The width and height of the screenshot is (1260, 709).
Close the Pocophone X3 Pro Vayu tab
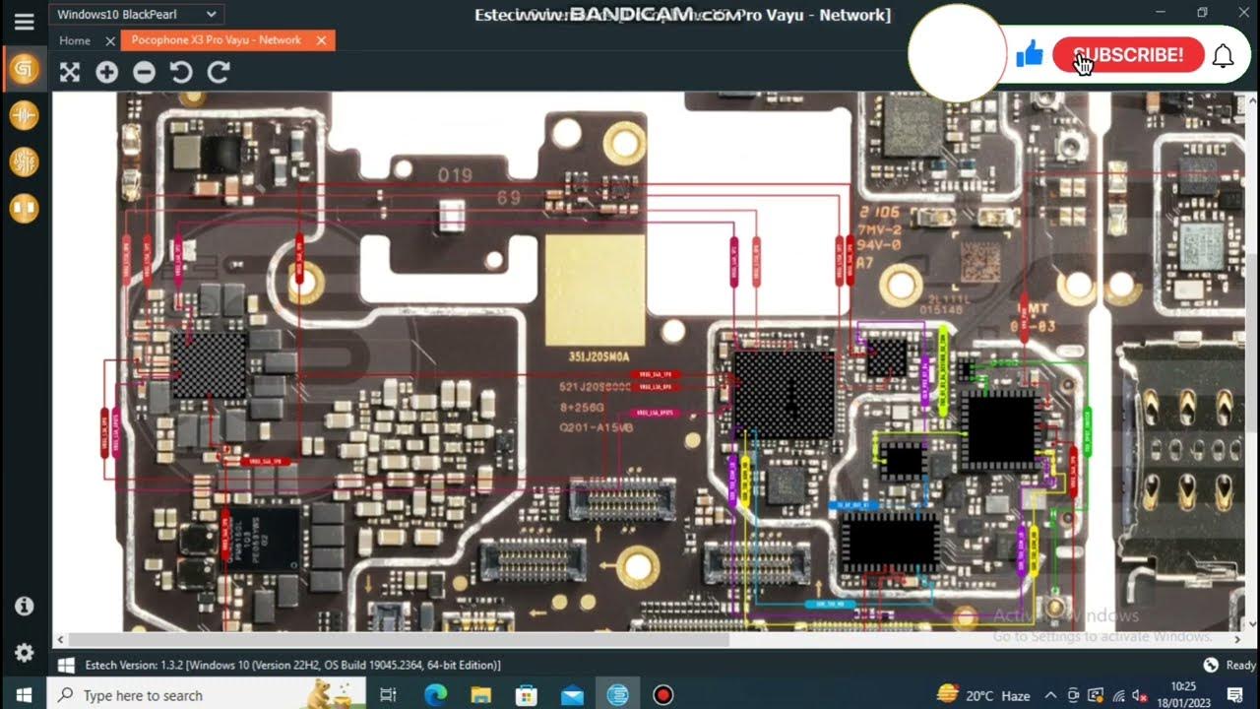[x=321, y=40]
